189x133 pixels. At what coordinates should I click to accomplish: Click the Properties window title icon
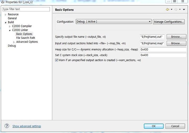coord(3,2)
